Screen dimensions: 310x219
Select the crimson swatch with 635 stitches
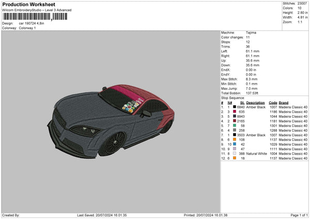[x=235, y=112]
